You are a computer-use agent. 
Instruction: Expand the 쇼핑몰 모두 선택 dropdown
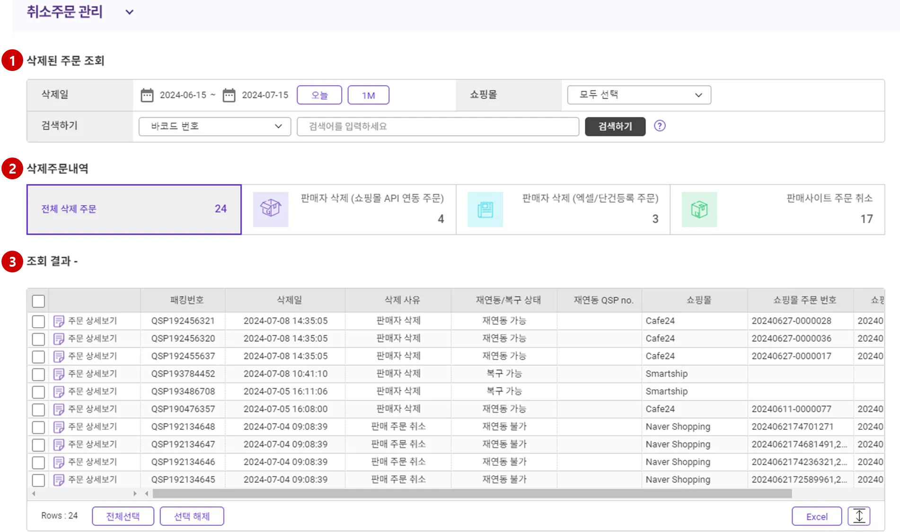[639, 95]
